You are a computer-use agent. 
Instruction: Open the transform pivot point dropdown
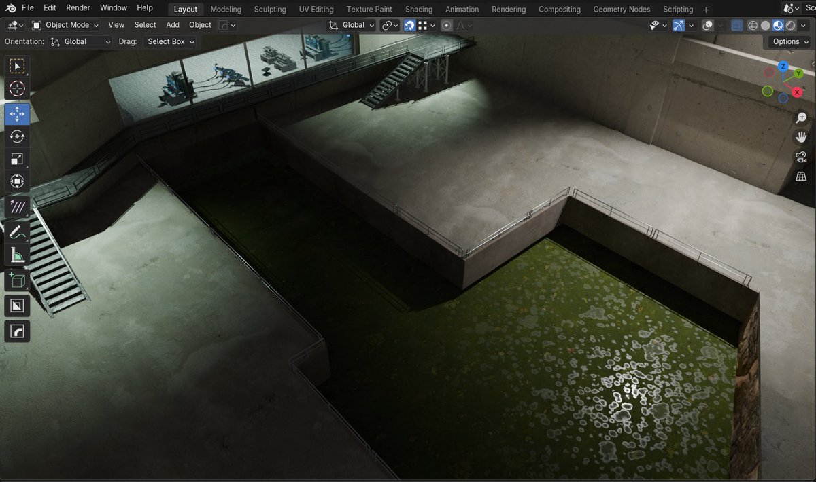(x=390, y=25)
